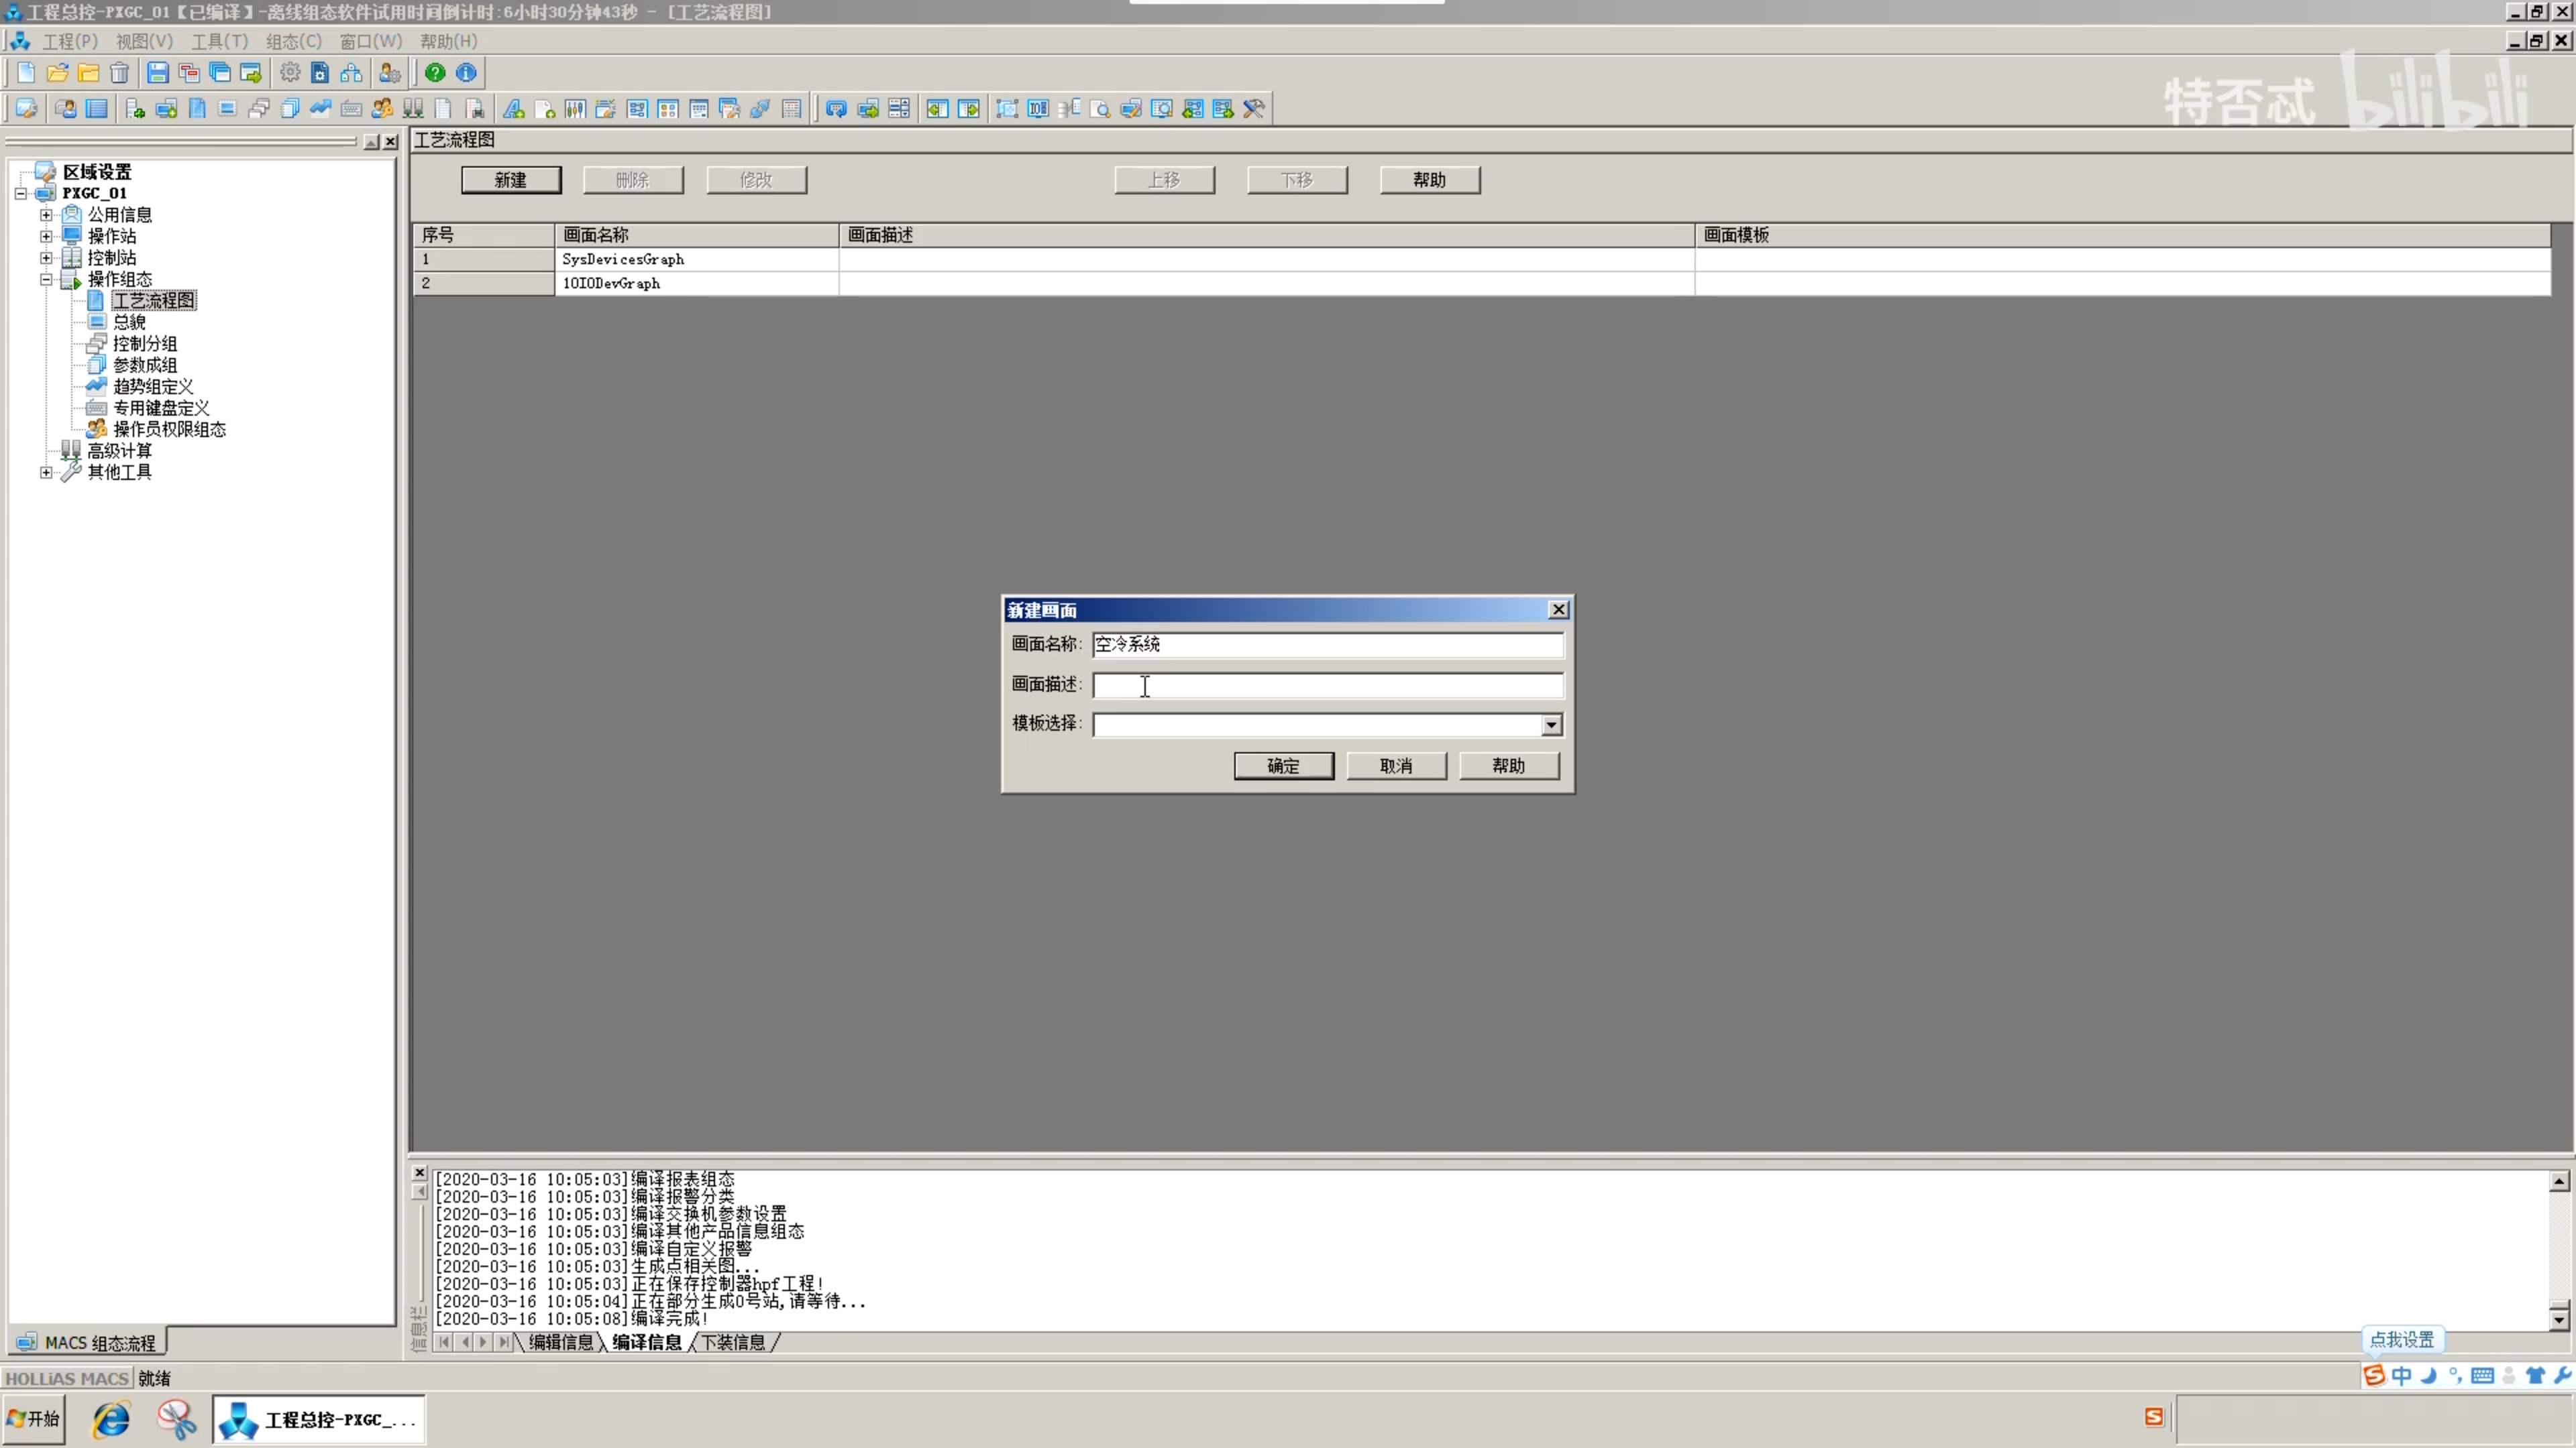Viewport: 2576px width, 1448px height.
Task: Switch to the 下装信息 tab
Action: pyautogui.click(x=733, y=1342)
